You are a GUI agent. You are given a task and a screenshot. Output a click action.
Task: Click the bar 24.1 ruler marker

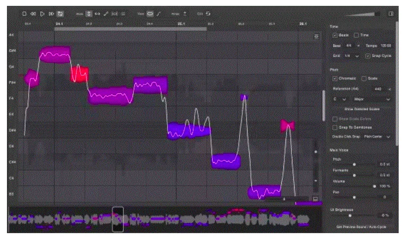[x=59, y=23]
